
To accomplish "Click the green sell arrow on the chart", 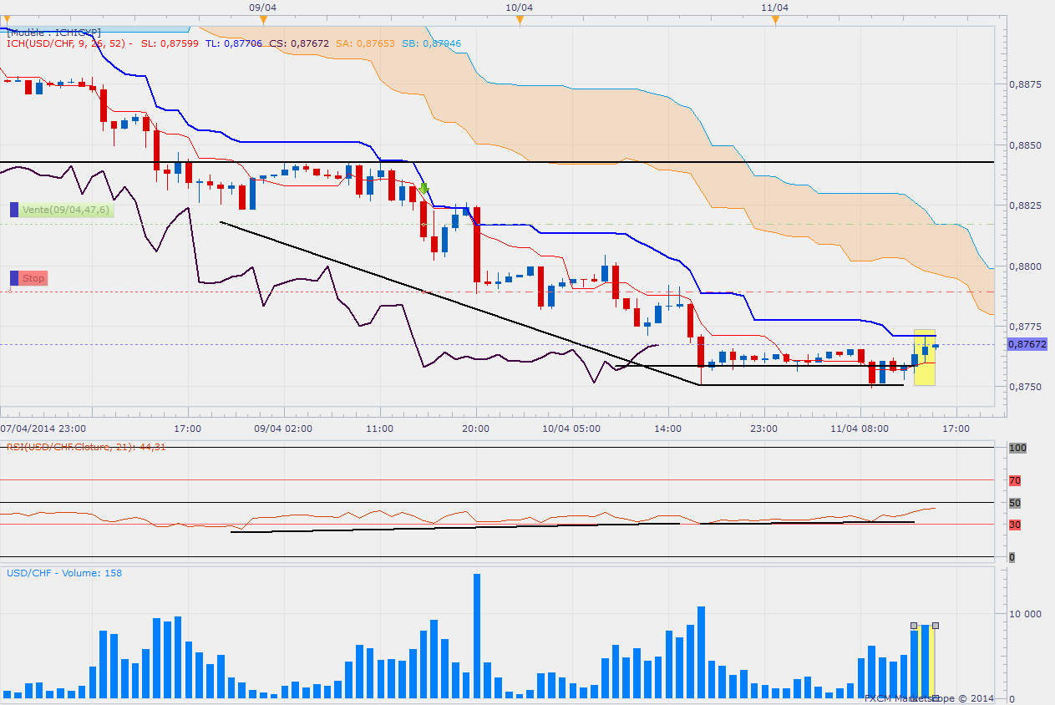I will pyautogui.click(x=424, y=189).
